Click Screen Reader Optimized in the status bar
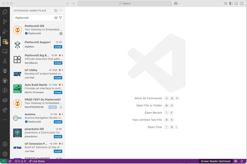The width and height of the screenshot is (247, 164). pyautogui.click(x=216, y=161)
